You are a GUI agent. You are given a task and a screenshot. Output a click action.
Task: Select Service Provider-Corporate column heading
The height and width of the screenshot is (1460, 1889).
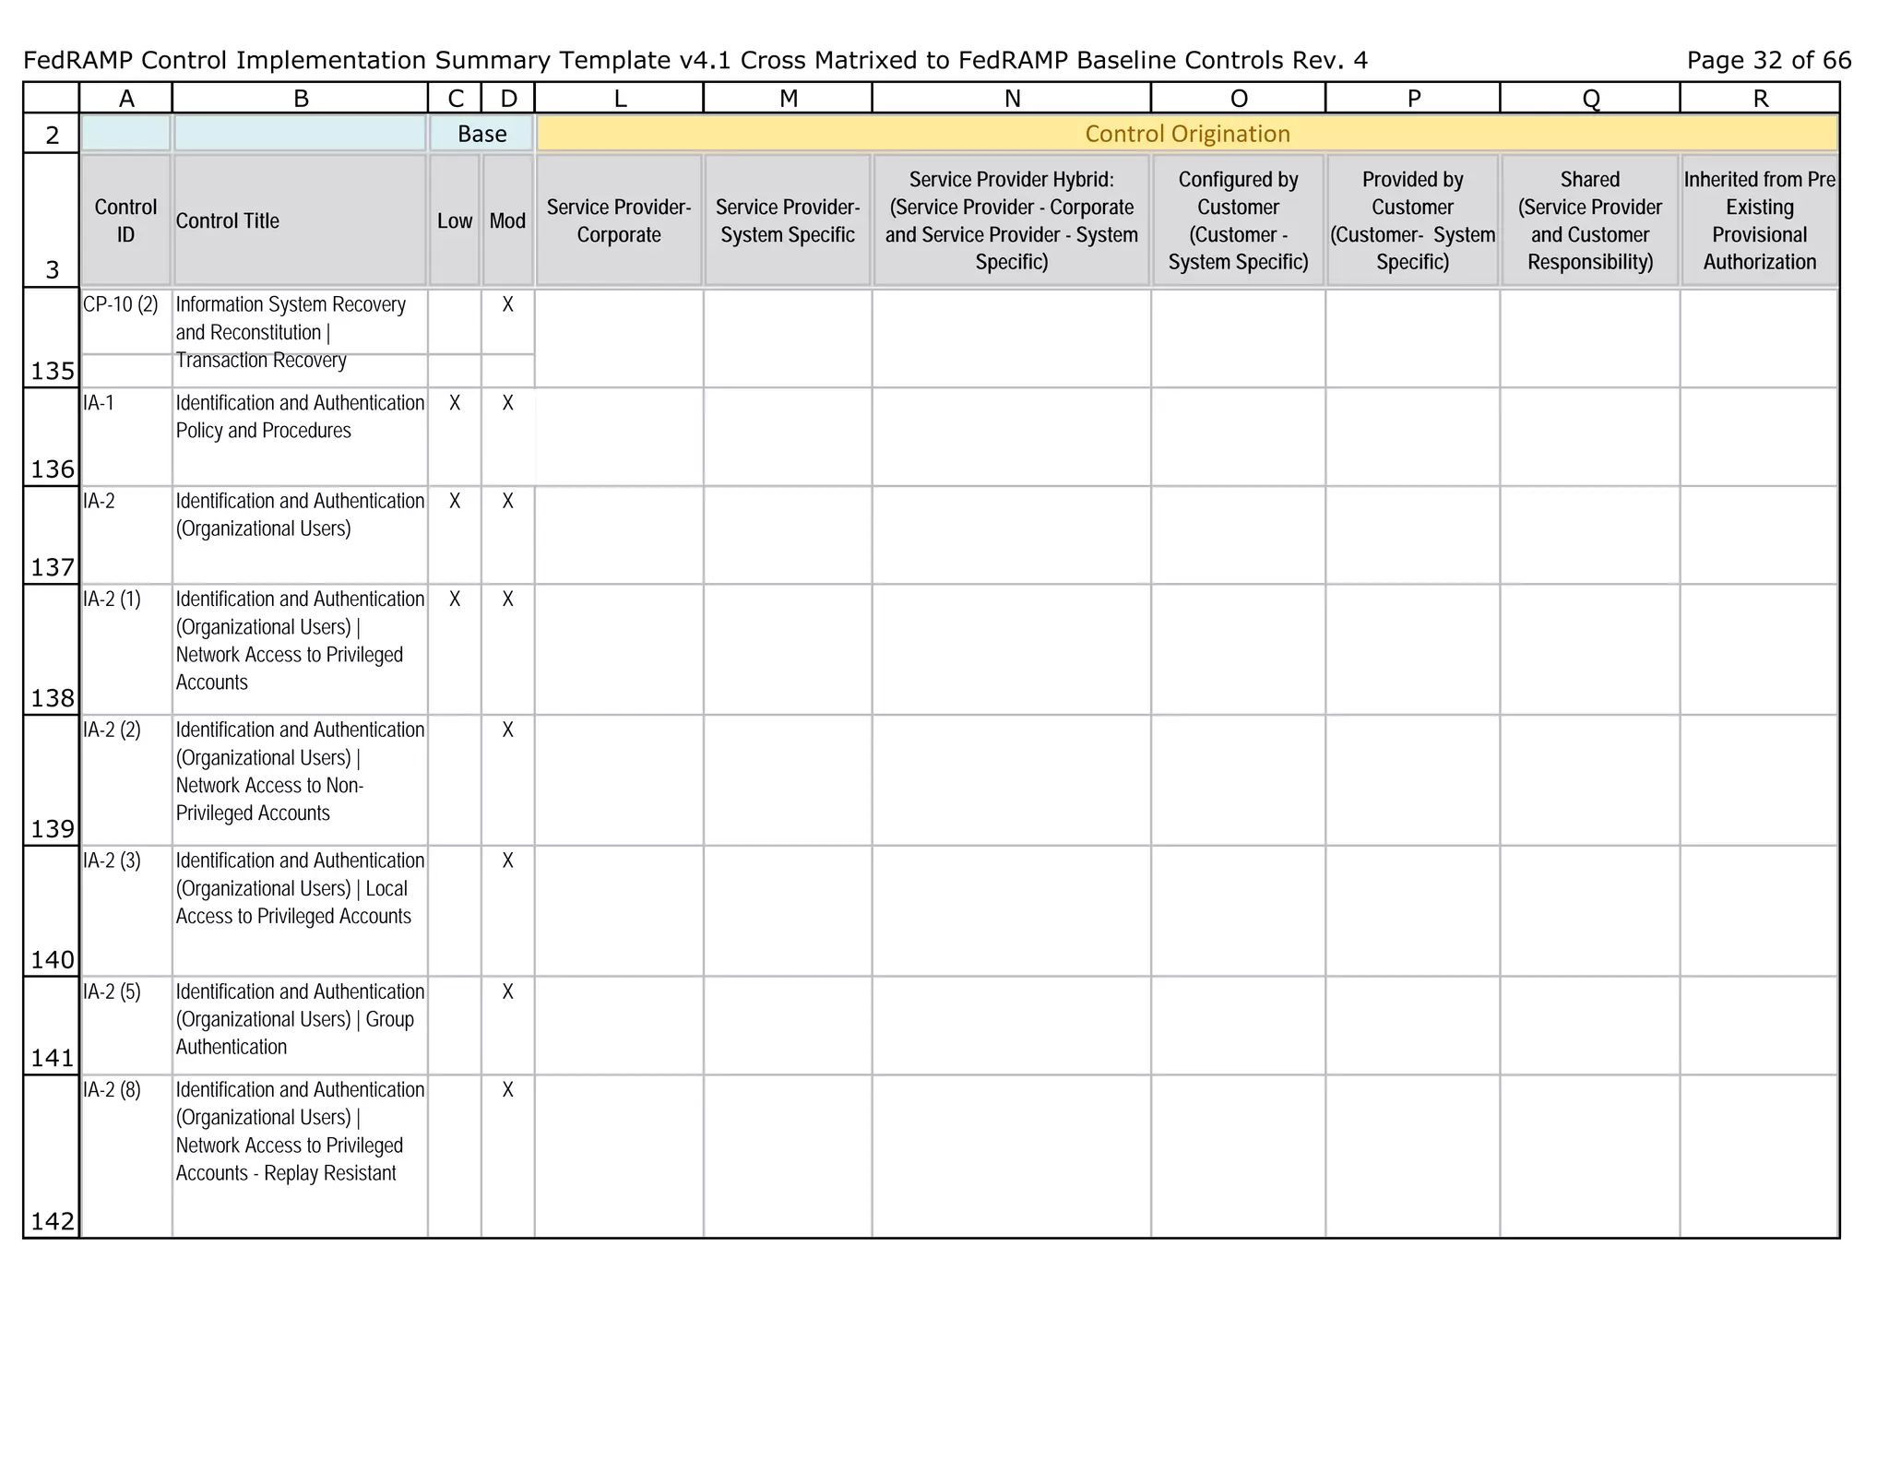tap(619, 220)
